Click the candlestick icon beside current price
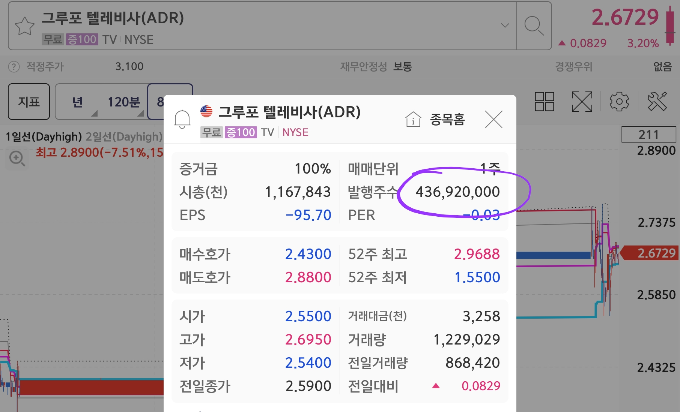 coord(670,25)
